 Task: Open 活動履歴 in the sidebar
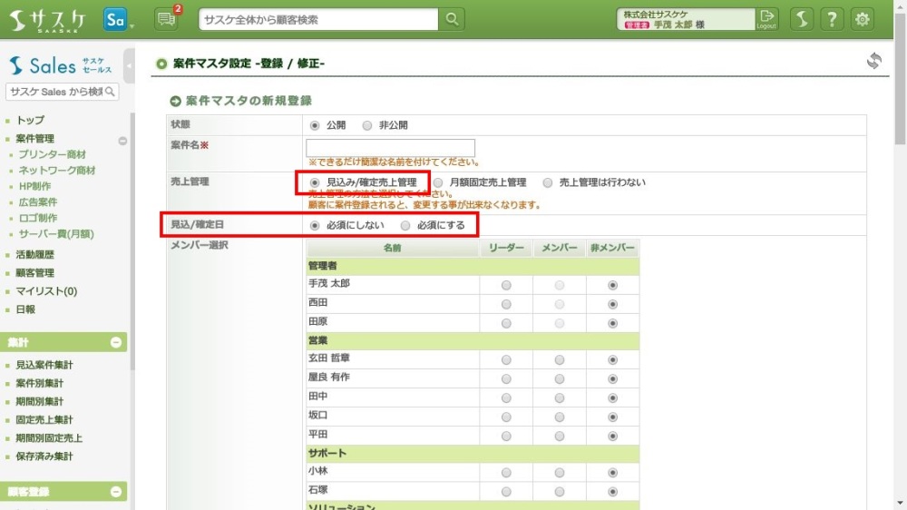click(35, 255)
